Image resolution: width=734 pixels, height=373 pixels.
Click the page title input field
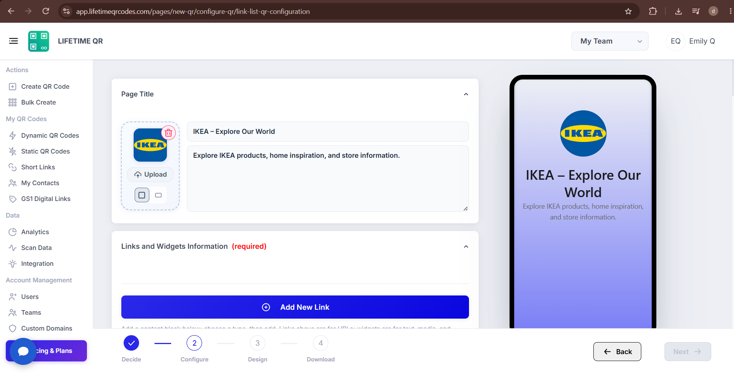tap(328, 132)
